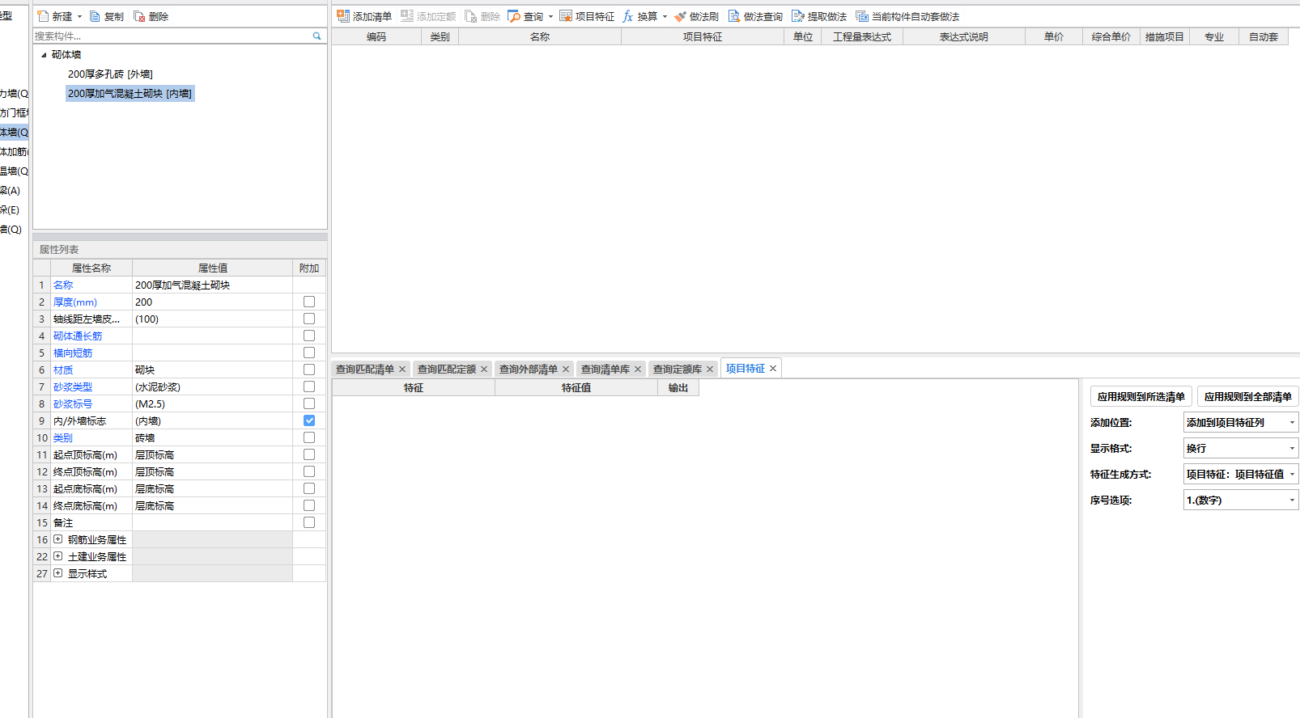Image resolution: width=1300 pixels, height=718 pixels.
Task: Close the 查询外部清单 tab
Action: click(x=566, y=370)
